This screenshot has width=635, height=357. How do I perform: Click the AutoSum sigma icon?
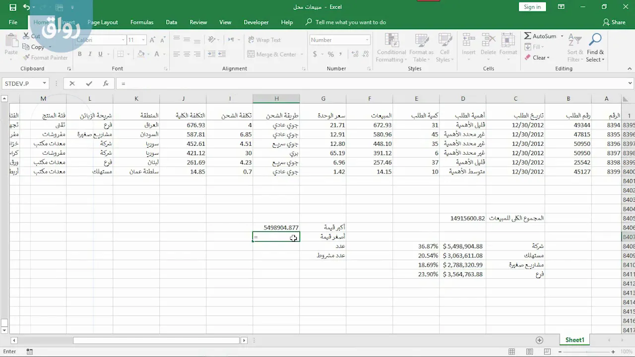pyautogui.click(x=528, y=36)
